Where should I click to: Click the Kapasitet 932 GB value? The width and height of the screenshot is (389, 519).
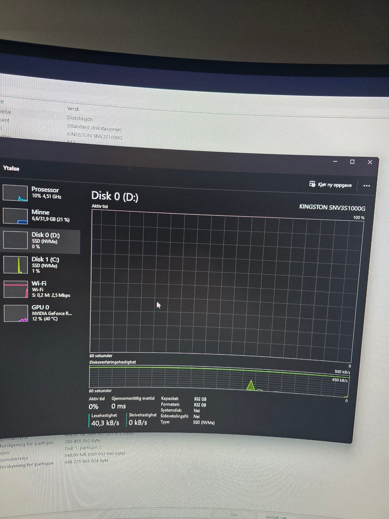pos(200,399)
